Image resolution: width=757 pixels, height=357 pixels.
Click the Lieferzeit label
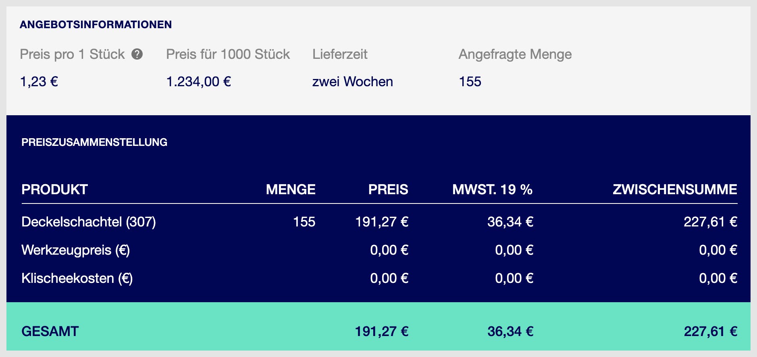[x=340, y=54]
